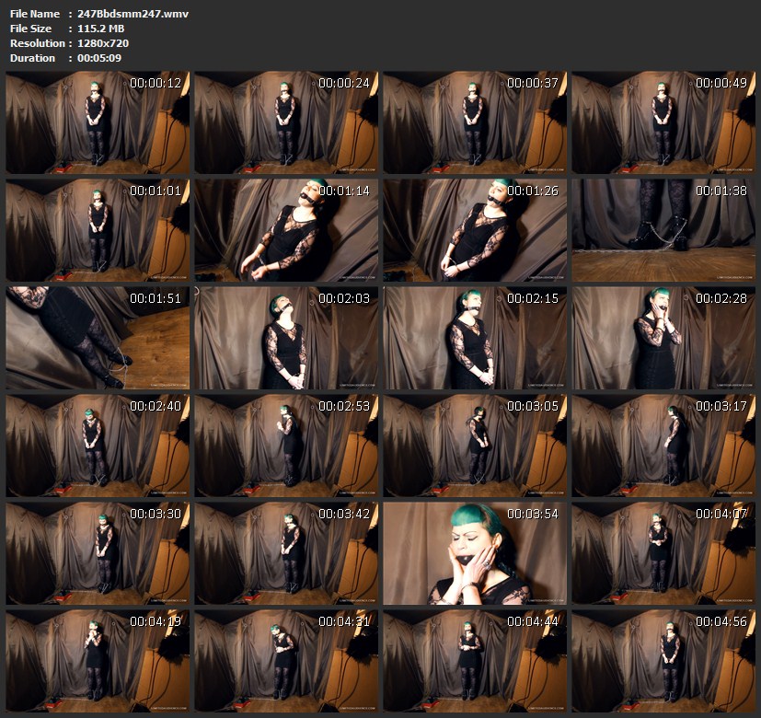Click the thumbnail timestamped 00:01:51
Viewport: 761px width, 718px height.
98,338
